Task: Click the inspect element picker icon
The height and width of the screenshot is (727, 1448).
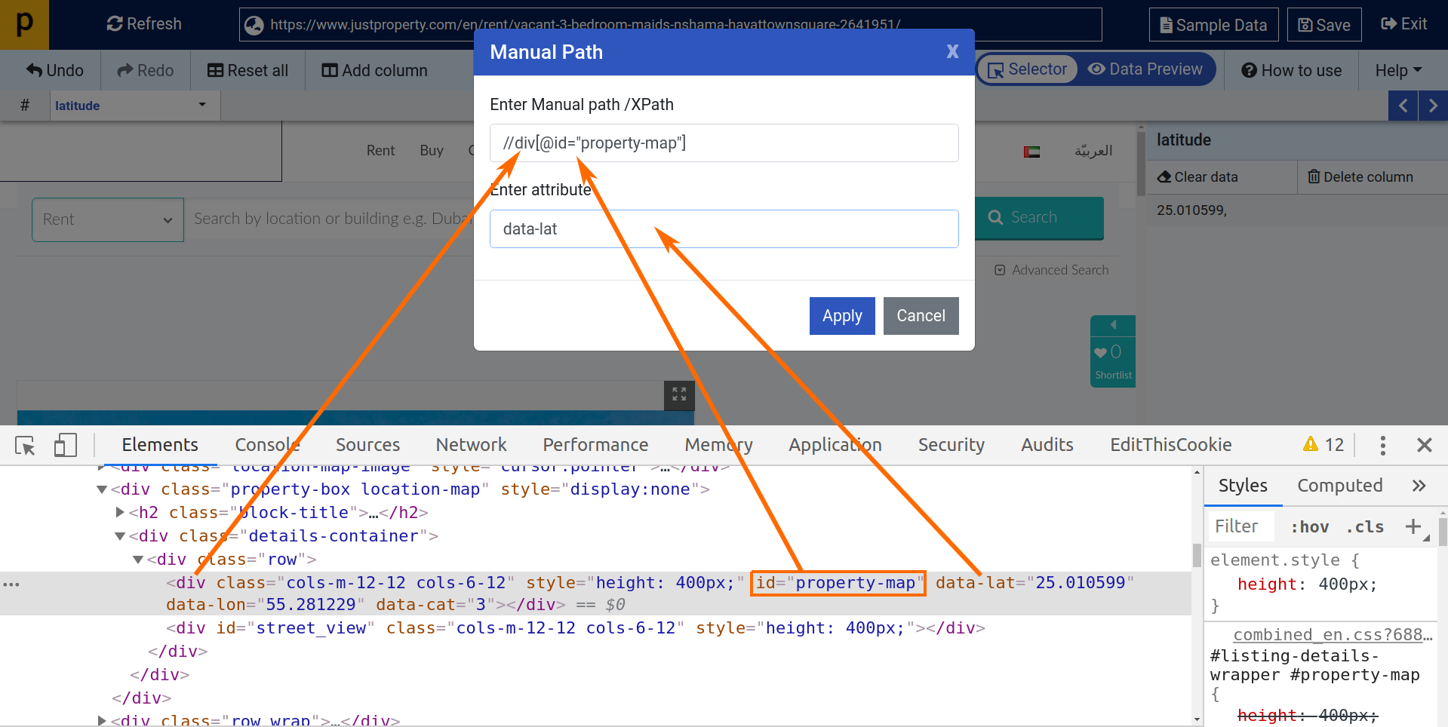Action: (x=25, y=446)
